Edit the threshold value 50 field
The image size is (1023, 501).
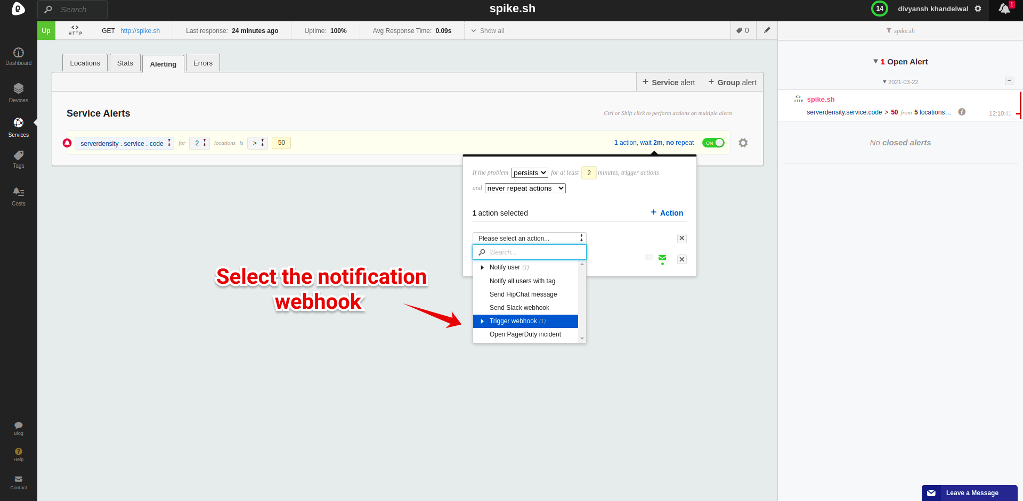281,143
